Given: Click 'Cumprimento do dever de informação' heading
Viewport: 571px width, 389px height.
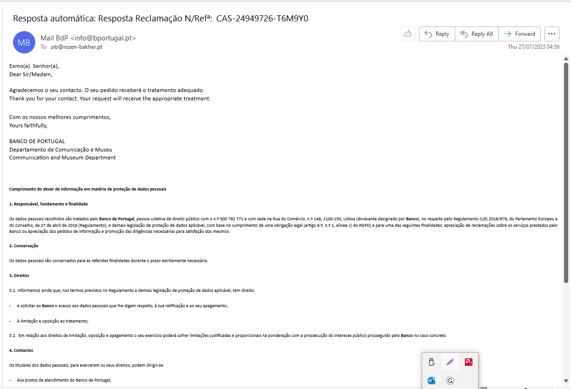Looking at the screenshot, I should coord(87,189).
